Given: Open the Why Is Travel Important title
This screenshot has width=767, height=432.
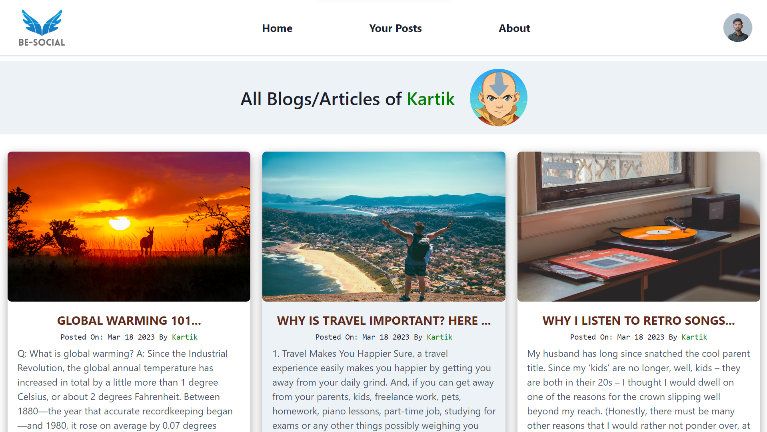Looking at the screenshot, I should (x=383, y=321).
